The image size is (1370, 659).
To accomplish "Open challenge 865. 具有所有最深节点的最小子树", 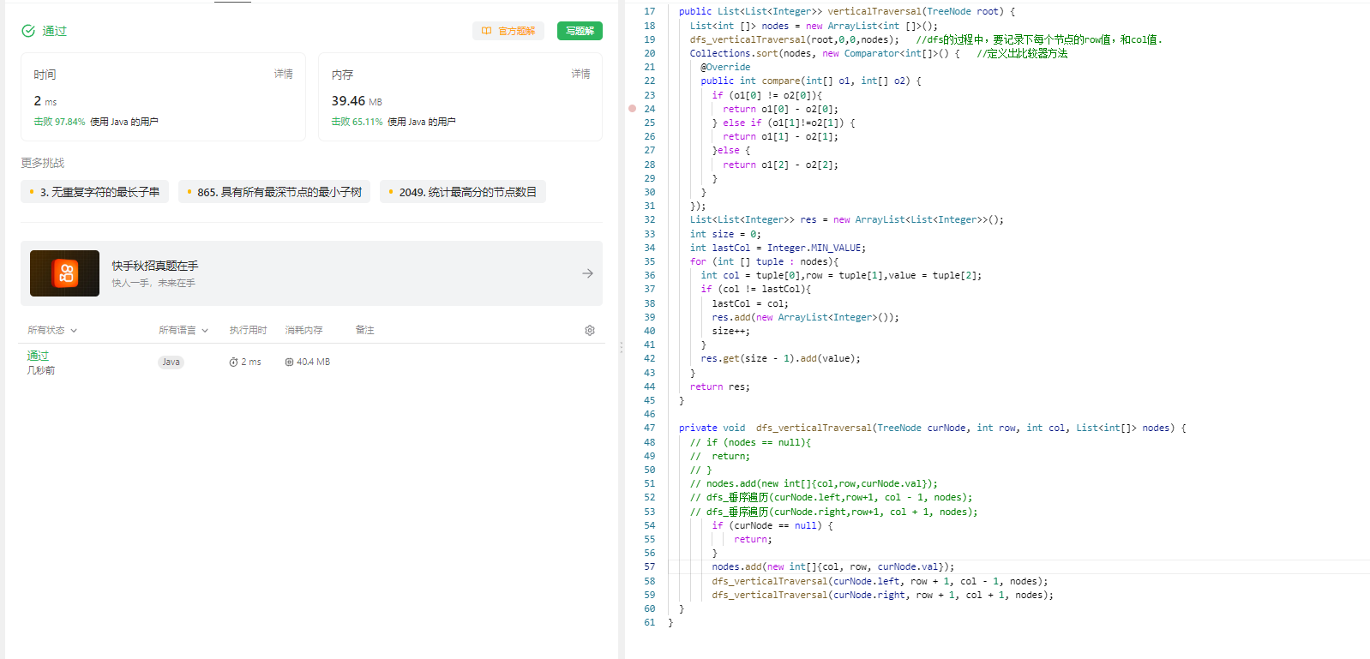I will (x=274, y=192).
